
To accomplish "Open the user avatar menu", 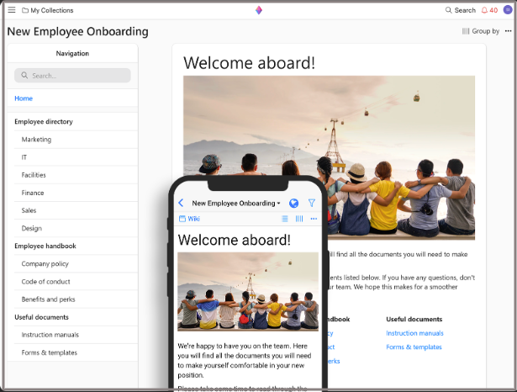I will [508, 10].
